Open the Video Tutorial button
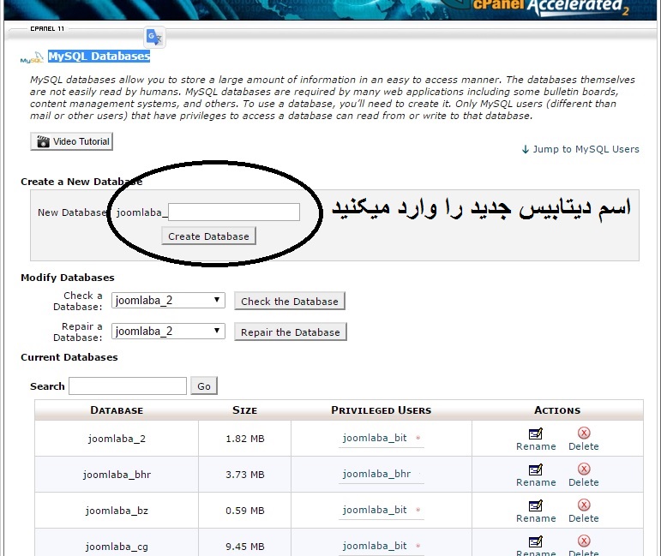 tap(72, 141)
